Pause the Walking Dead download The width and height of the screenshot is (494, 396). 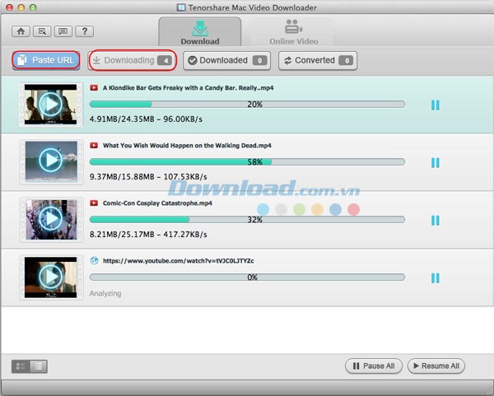[x=435, y=162]
